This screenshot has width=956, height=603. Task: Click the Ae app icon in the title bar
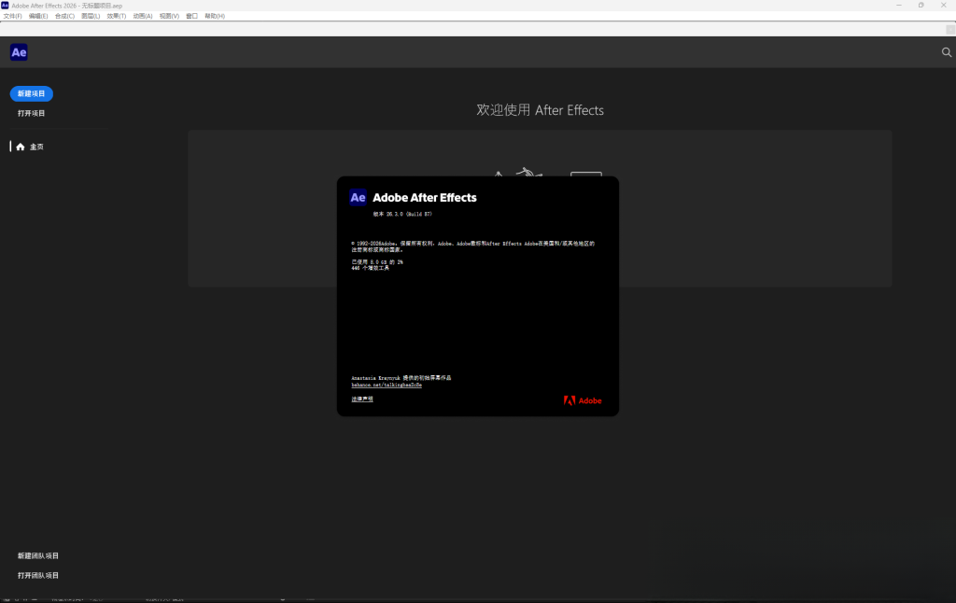coord(5,5)
